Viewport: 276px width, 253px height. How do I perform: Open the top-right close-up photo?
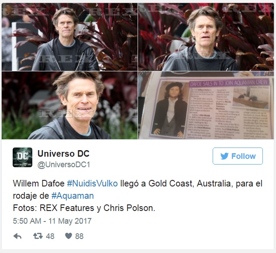(x=206, y=37)
